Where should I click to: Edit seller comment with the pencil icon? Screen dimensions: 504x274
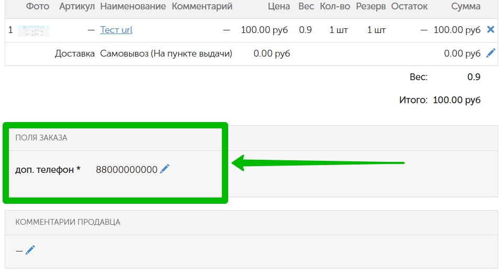pos(30,250)
